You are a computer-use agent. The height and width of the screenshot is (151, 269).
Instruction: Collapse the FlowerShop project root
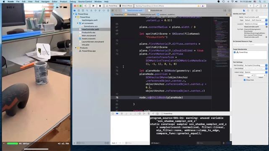pyautogui.click(x=74, y=14)
